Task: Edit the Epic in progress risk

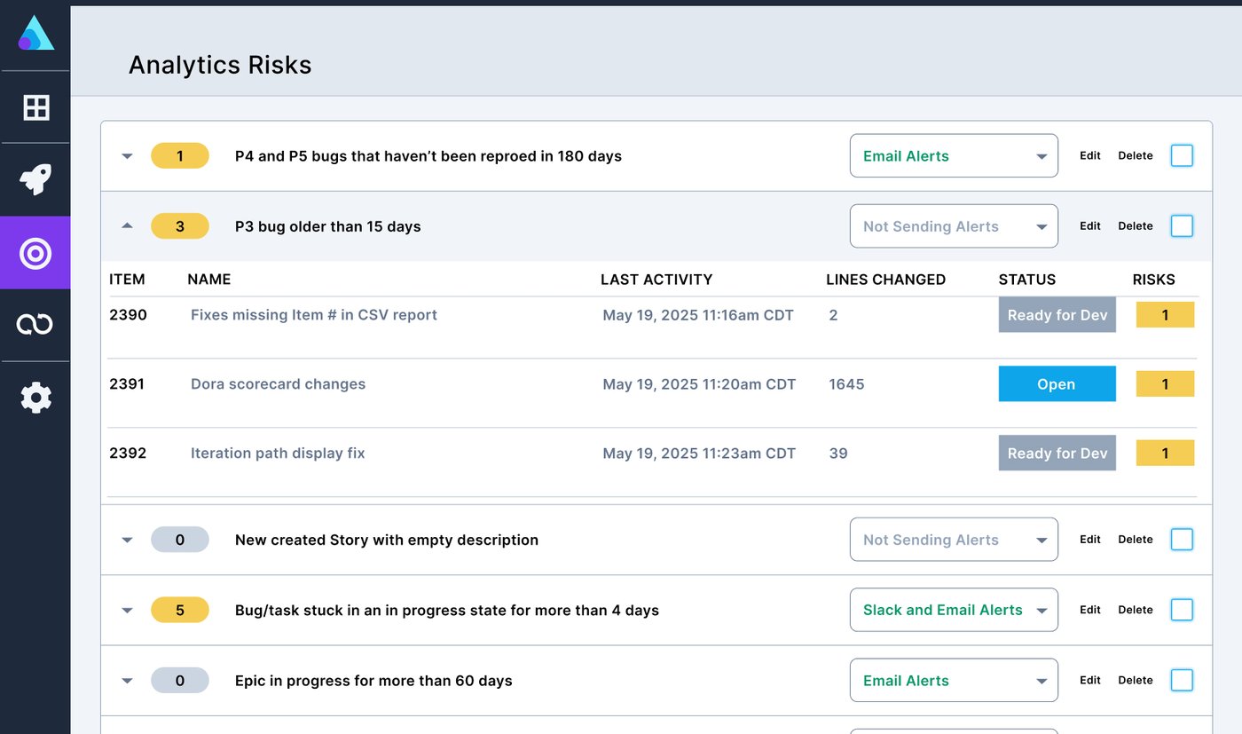Action: [1089, 681]
